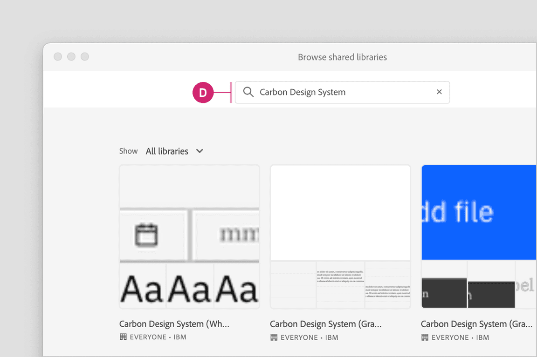Expand the chevron beside All libraries
Viewport: 537px width, 357px height.
pos(200,151)
